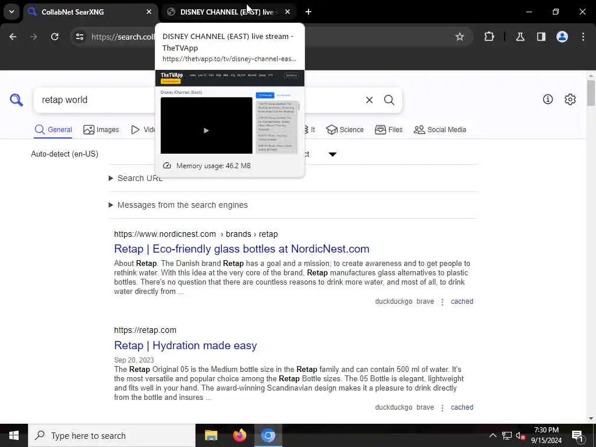Viewport: 596px width, 447px height.
Task: Click the Chrome taskbar icon
Action: click(268, 435)
